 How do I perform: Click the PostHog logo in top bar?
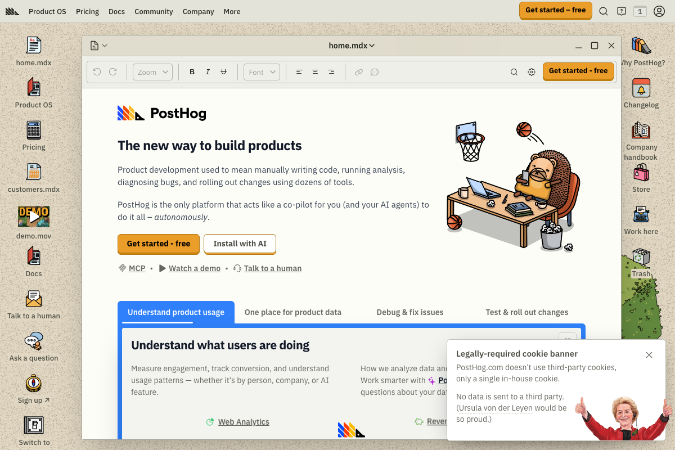click(12, 11)
